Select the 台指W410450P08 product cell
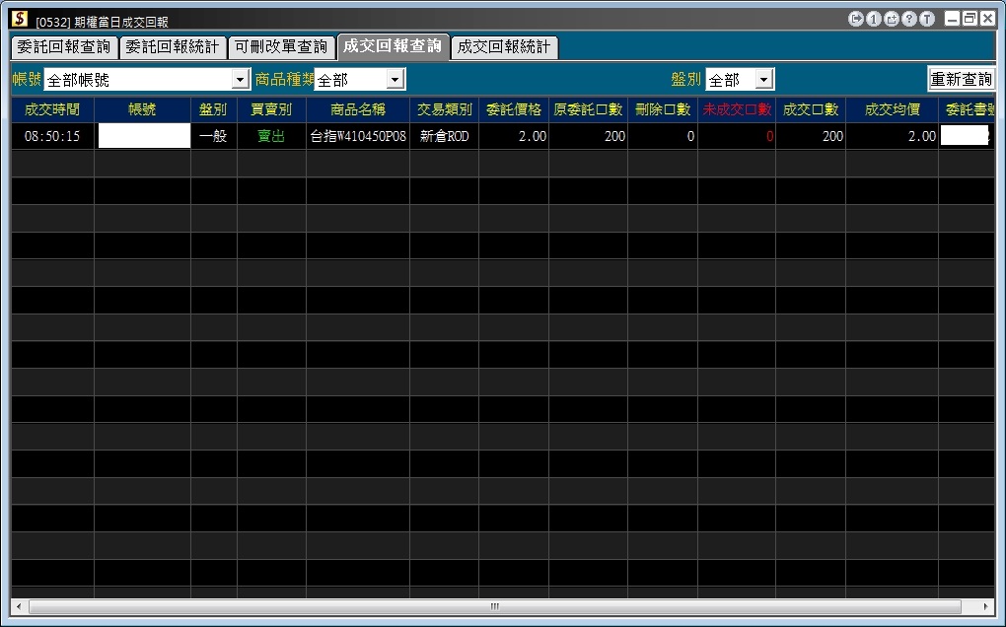The height and width of the screenshot is (627, 1006). point(358,136)
